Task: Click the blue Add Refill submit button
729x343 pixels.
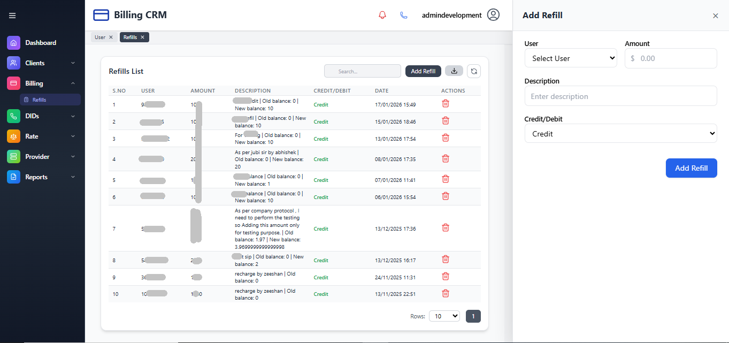Action: [690, 168]
